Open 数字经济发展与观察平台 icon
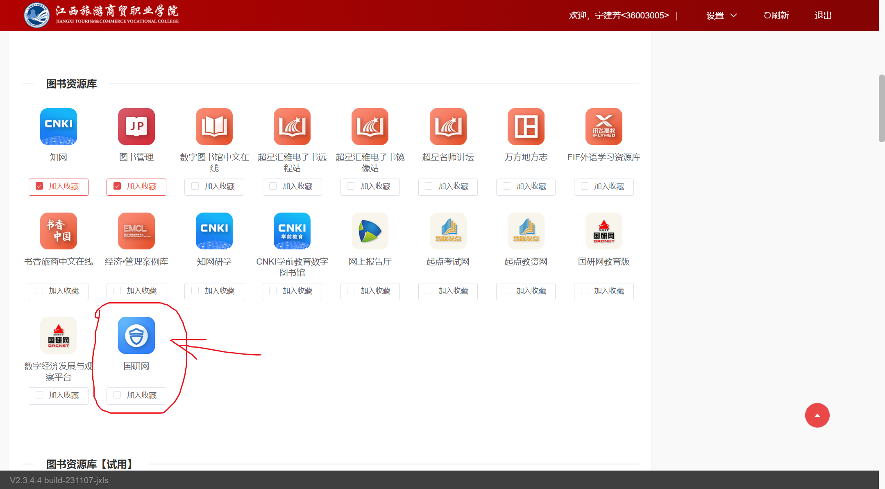Image resolution: width=885 pixels, height=489 pixels. (x=59, y=335)
